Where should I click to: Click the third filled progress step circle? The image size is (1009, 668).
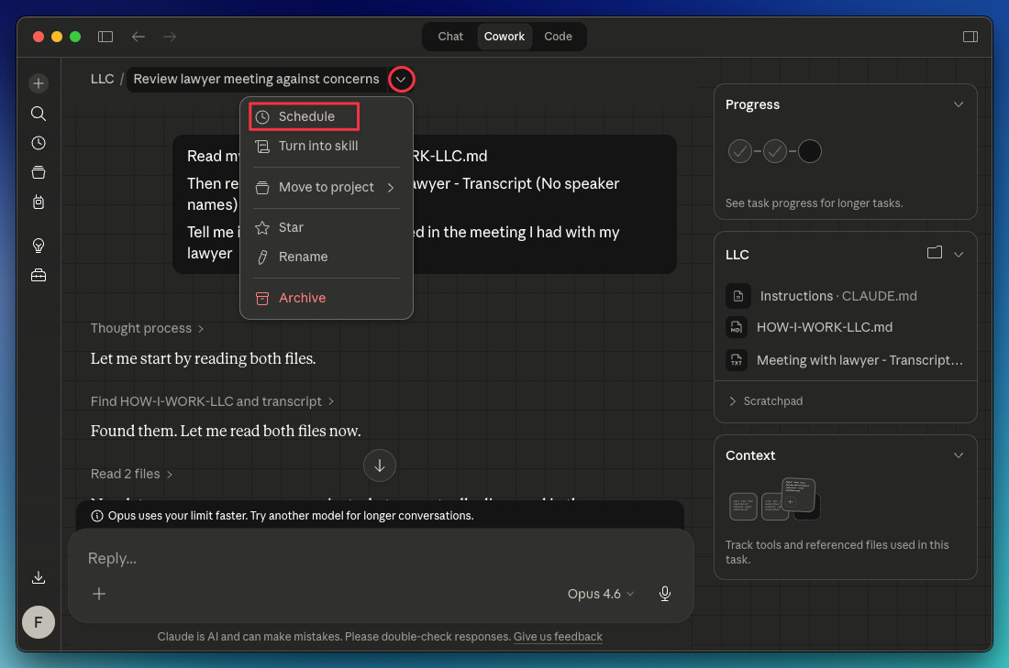click(810, 152)
